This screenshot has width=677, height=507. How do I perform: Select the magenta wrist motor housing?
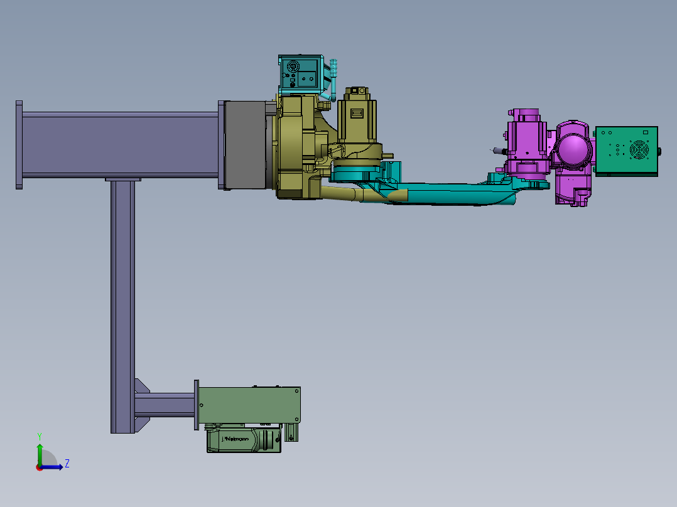[x=527, y=142]
